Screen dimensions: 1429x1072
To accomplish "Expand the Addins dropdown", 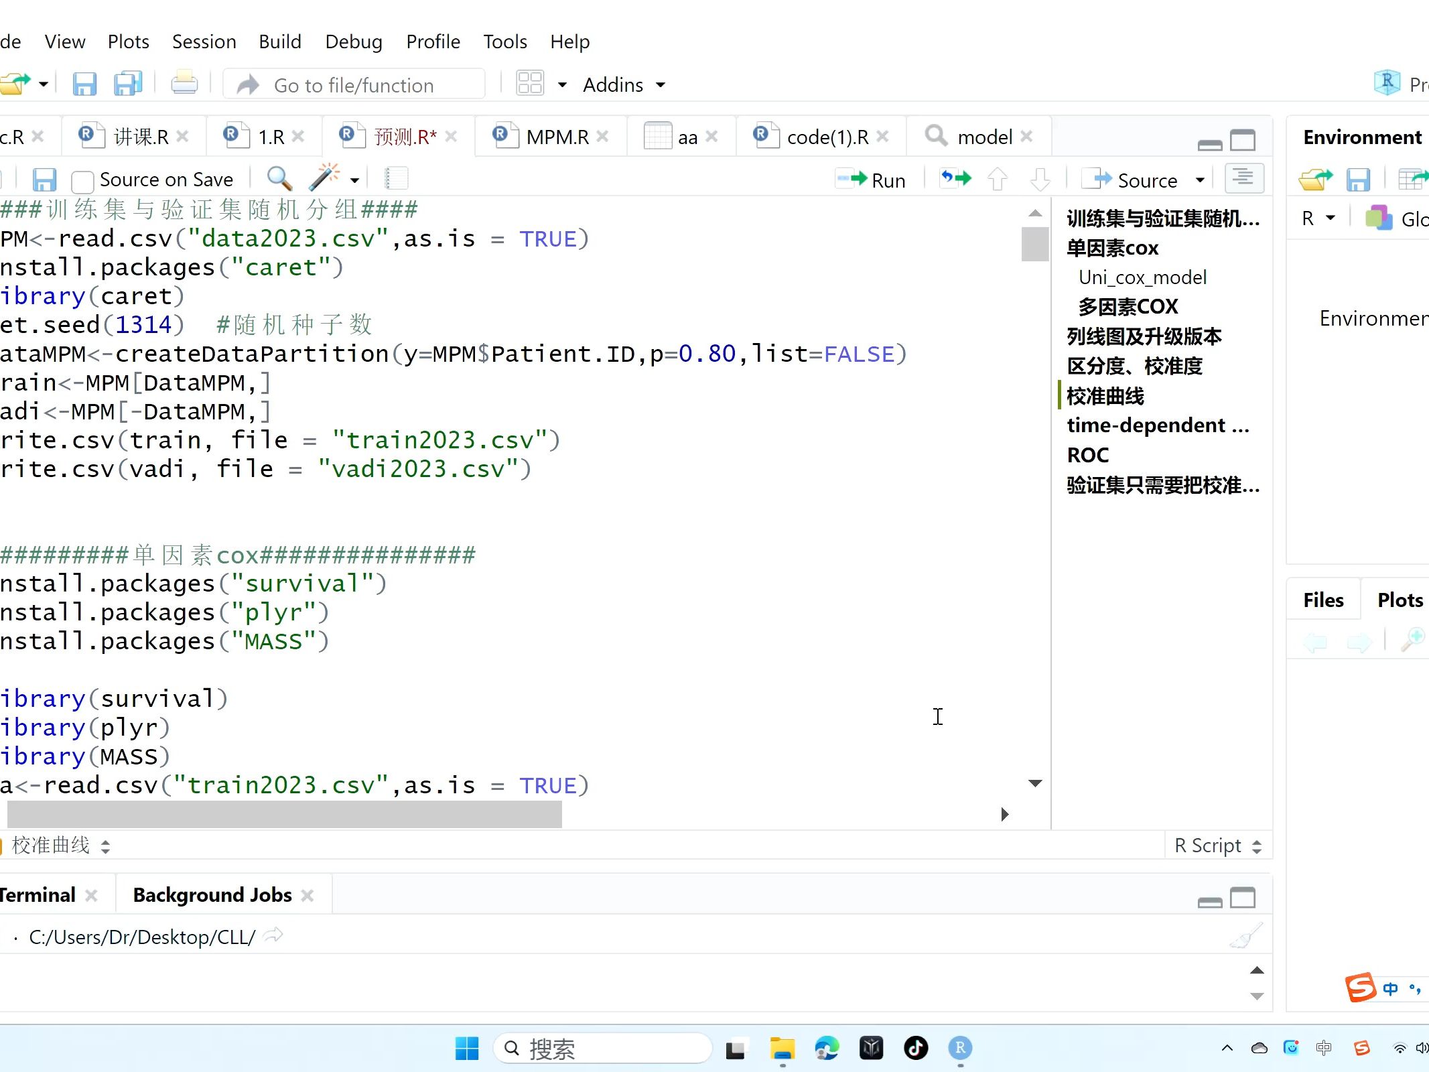I will pyautogui.click(x=624, y=85).
